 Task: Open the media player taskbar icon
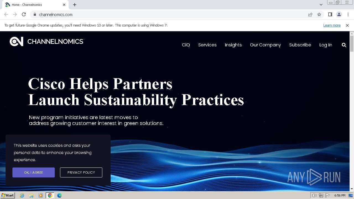(x=41, y=195)
